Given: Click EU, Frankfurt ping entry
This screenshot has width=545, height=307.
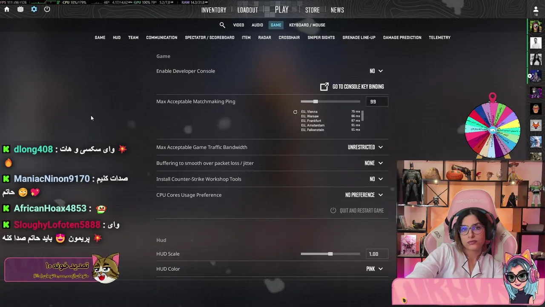Looking at the screenshot, I should (330, 121).
